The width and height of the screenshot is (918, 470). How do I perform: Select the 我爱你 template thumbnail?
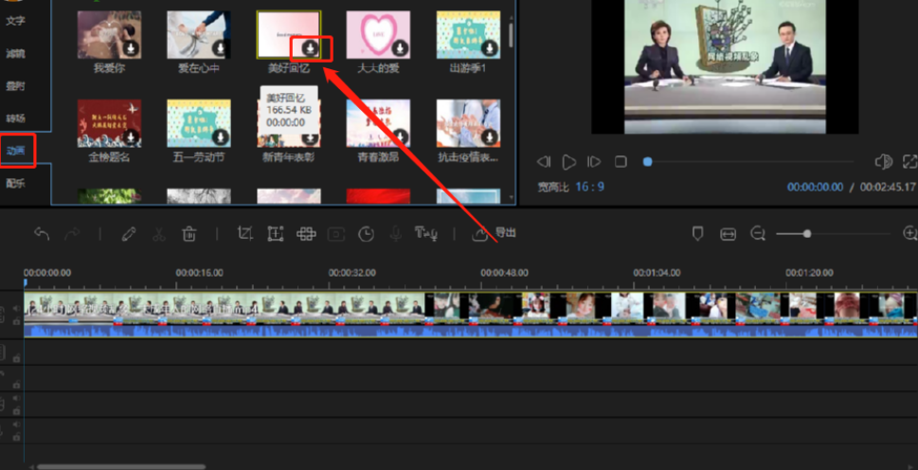(x=109, y=34)
